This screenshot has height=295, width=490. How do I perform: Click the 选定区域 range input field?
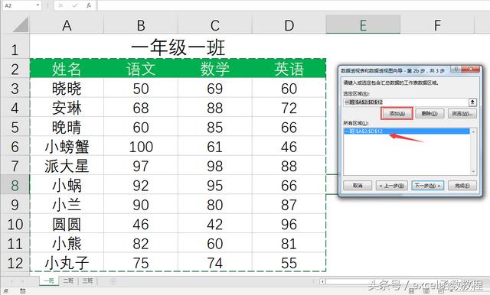pyautogui.click(x=406, y=102)
